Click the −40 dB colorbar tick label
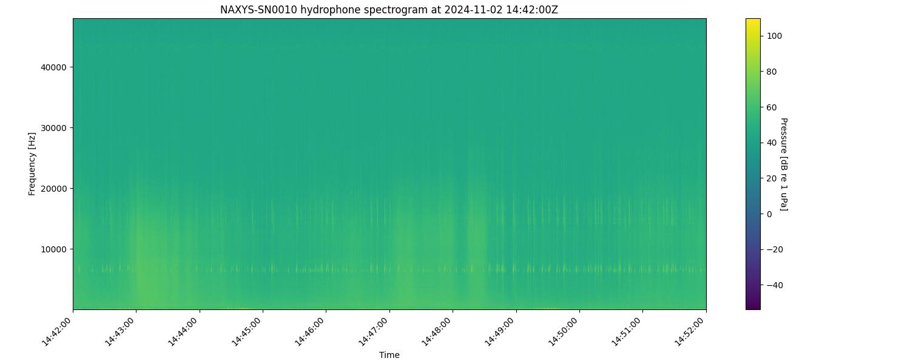Image resolution: width=910 pixels, height=364 pixels. point(775,285)
